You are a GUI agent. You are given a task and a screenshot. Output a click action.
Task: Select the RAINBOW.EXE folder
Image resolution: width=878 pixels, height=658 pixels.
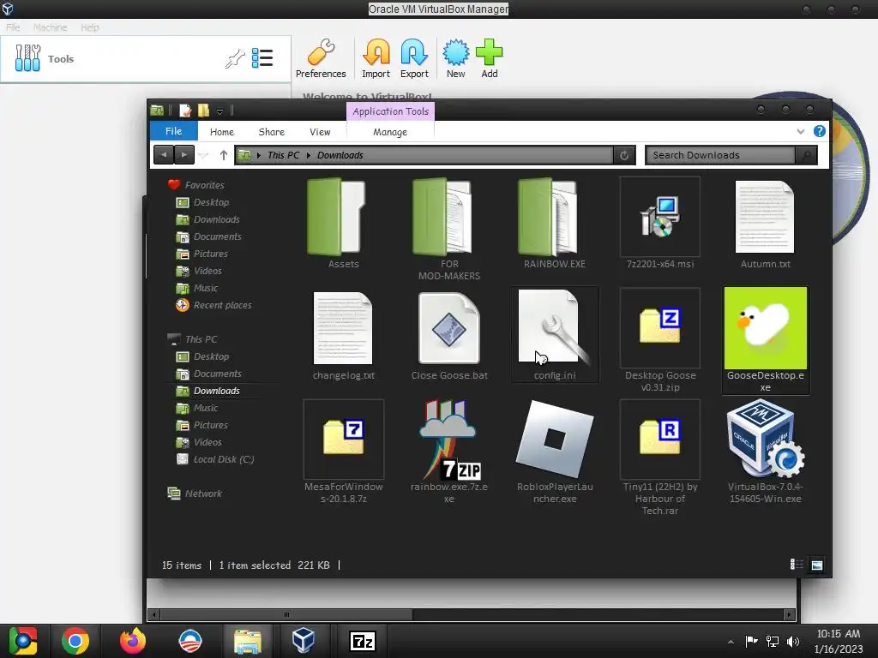(555, 224)
